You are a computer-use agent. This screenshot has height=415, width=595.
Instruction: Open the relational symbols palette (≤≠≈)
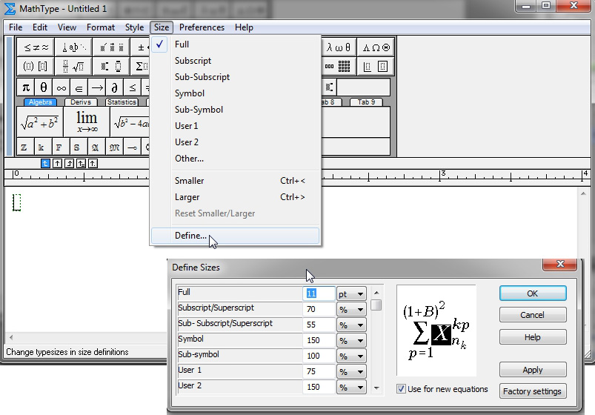tap(36, 47)
